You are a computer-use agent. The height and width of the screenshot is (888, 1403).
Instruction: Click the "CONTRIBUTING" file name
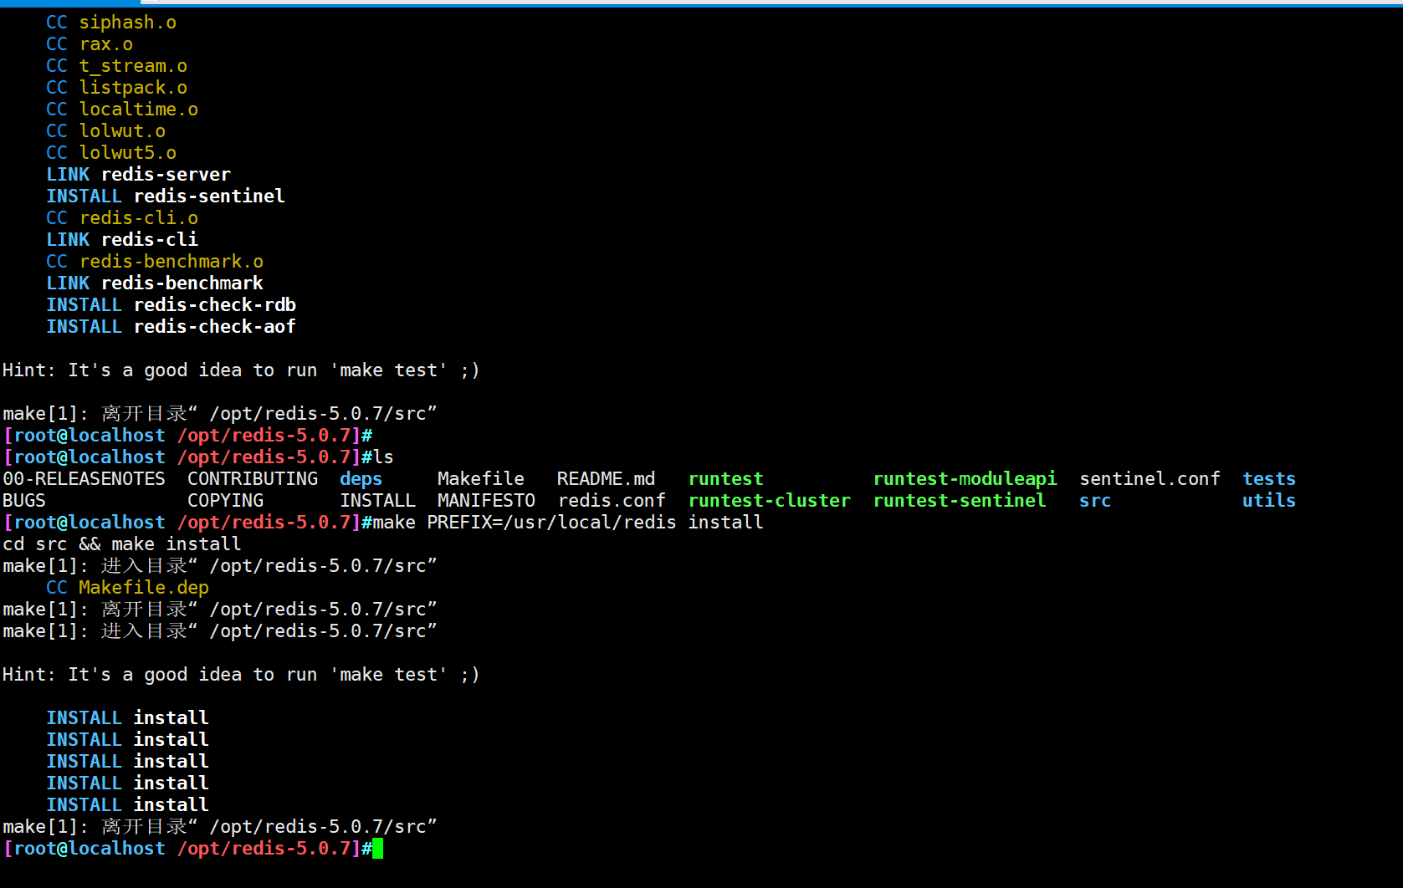pyautogui.click(x=253, y=479)
